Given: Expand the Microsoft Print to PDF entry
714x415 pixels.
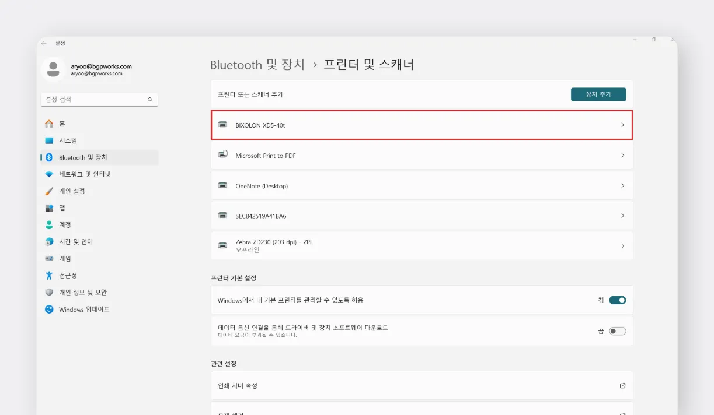Looking at the screenshot, I should (422, 156).
